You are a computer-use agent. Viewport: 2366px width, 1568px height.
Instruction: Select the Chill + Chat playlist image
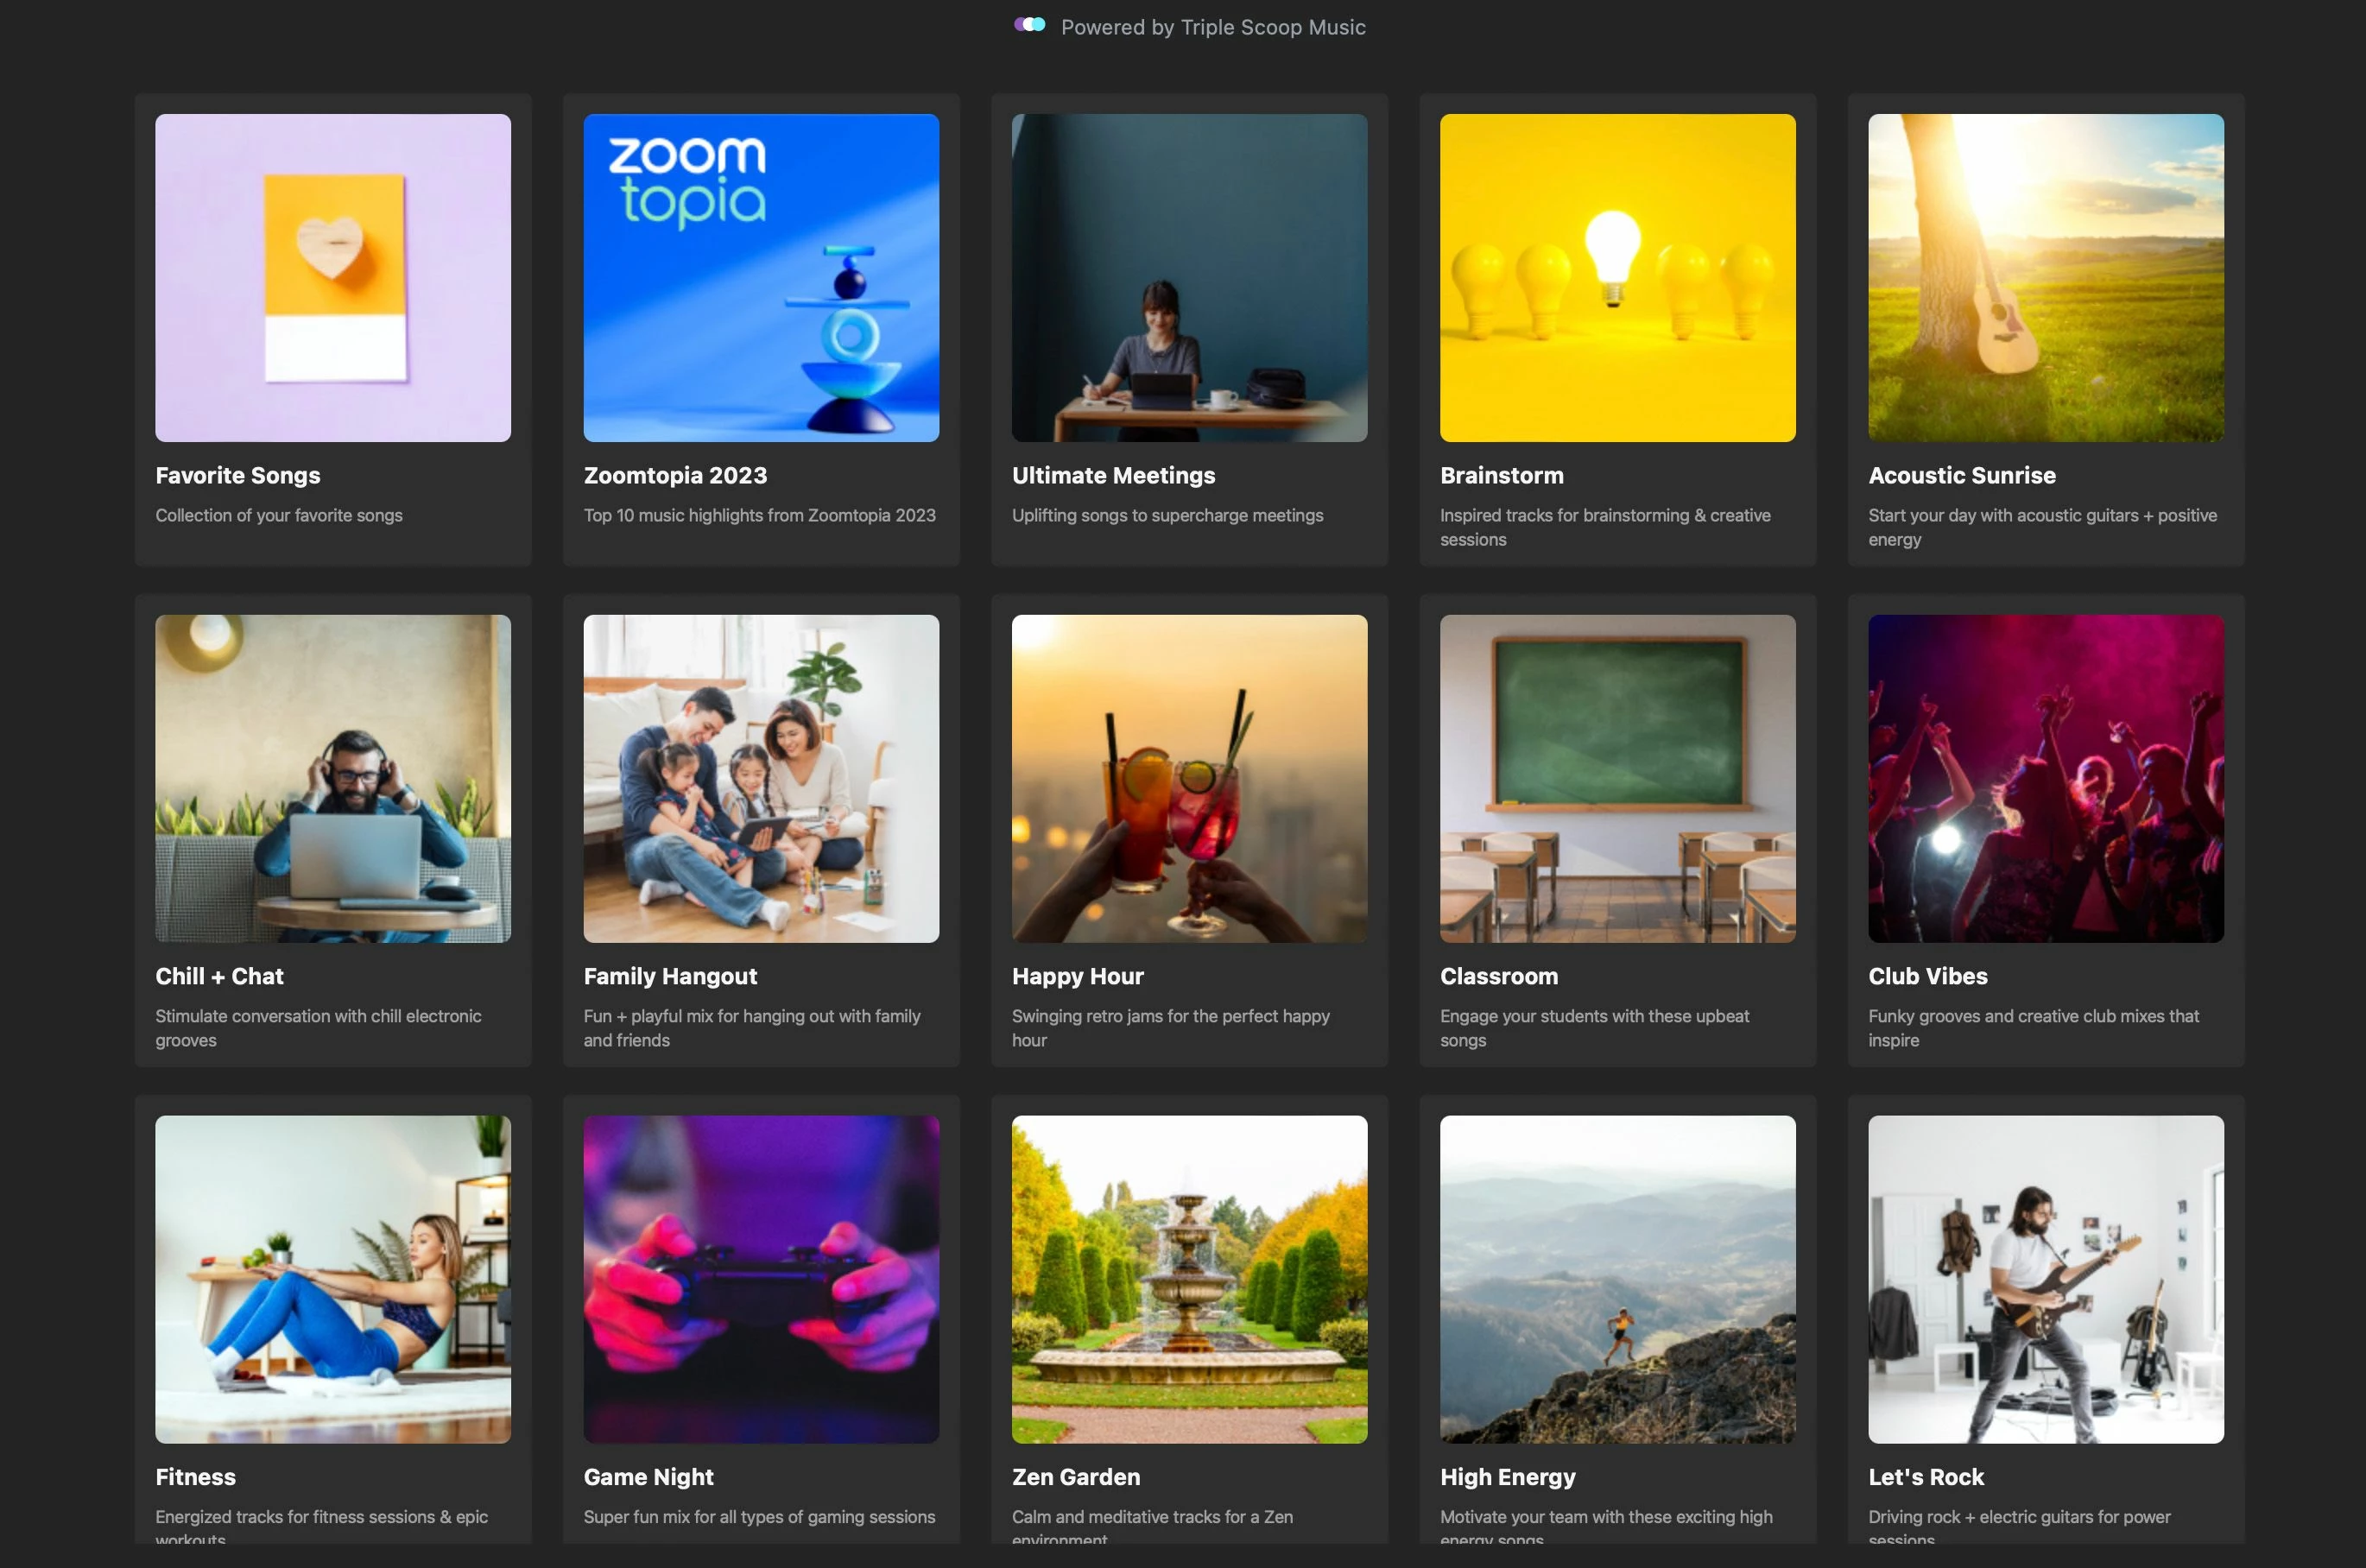point(333,778)
